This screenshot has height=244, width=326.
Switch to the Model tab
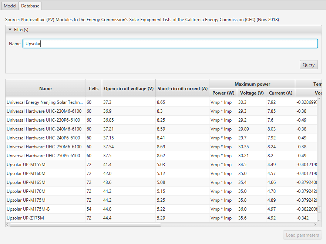[10, 6]
